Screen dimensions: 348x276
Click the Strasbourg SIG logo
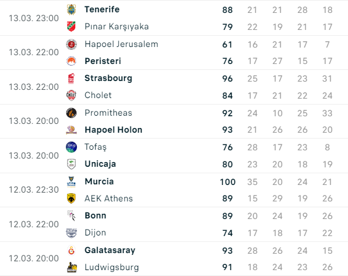click(71, 79)
